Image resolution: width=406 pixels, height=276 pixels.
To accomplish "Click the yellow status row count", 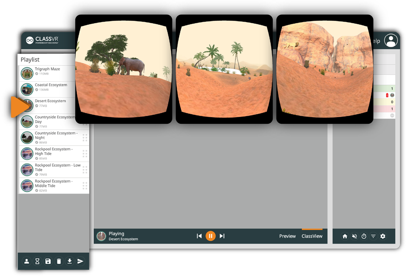I will [392, 102].
